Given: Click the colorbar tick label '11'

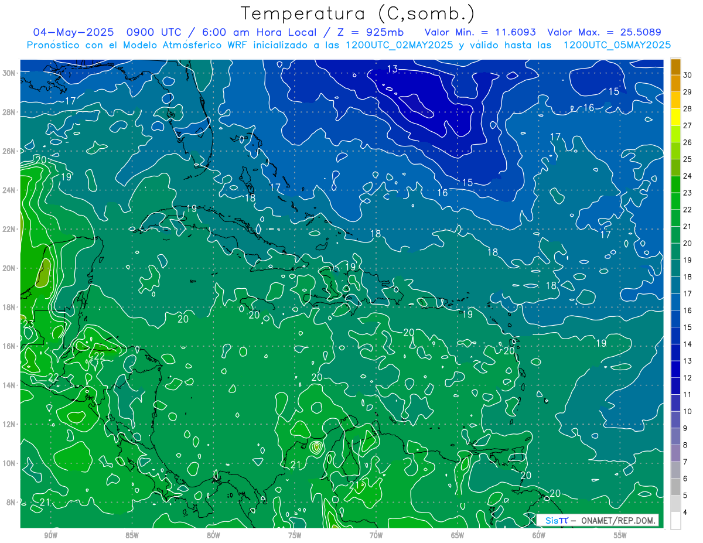Looking at the screenshot, I should pos(688,395).
